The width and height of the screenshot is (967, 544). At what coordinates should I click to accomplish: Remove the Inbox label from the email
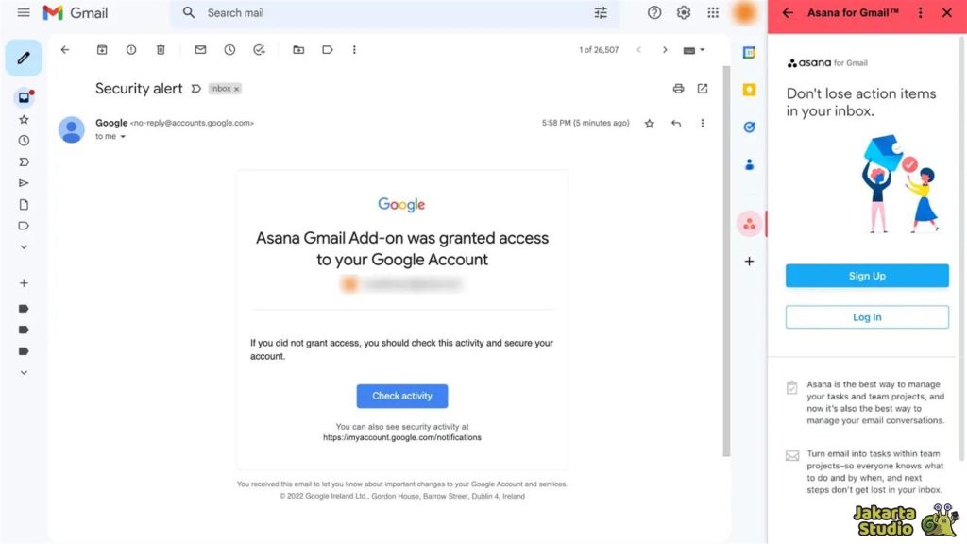point(236,88)
